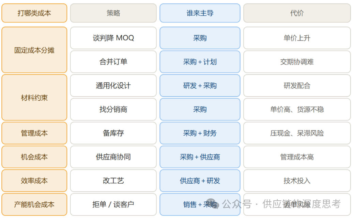Viewport: 352px width, 218px height.
Task: Select the 通用化设计 strategy cell
Action: click(113, 85)
